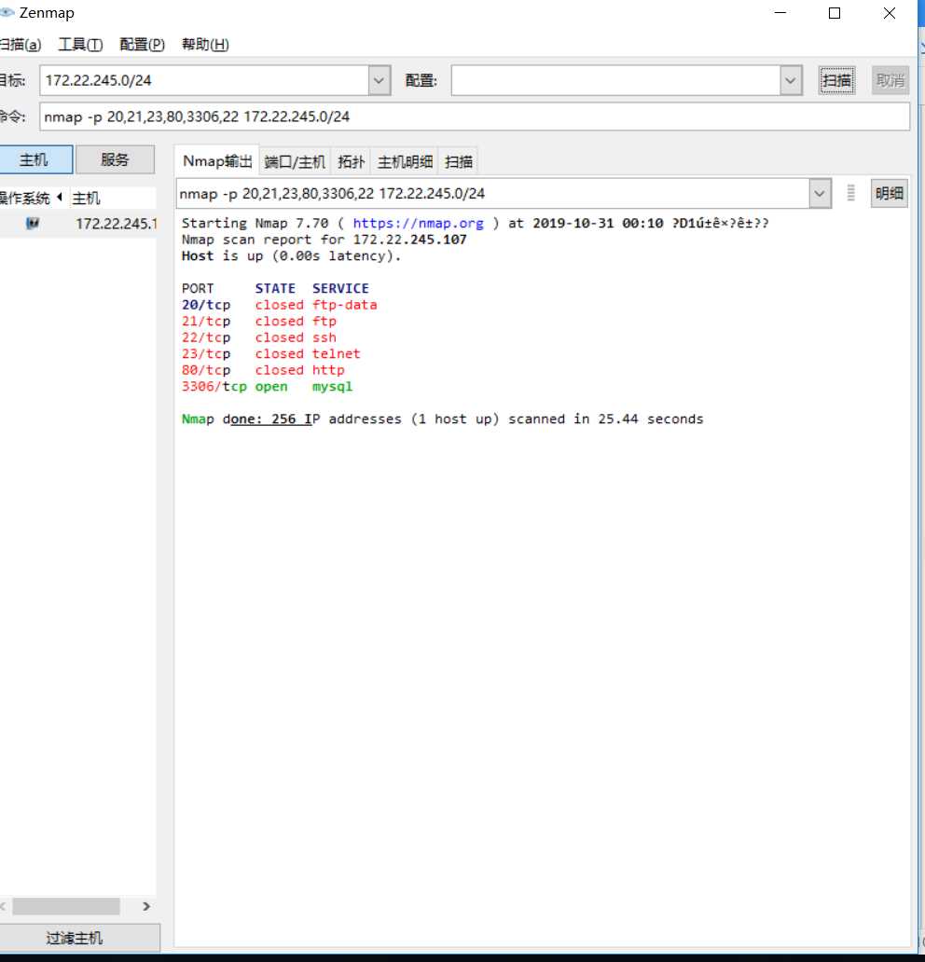Minimize the Zenmap window
The image size is (925, 962).
[x=780, y=13]
